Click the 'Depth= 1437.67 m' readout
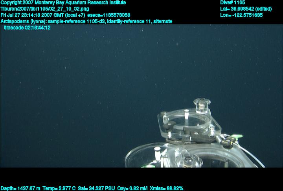Image resolution: width=283 pixels, height=191 pixels. click(20, 189)
